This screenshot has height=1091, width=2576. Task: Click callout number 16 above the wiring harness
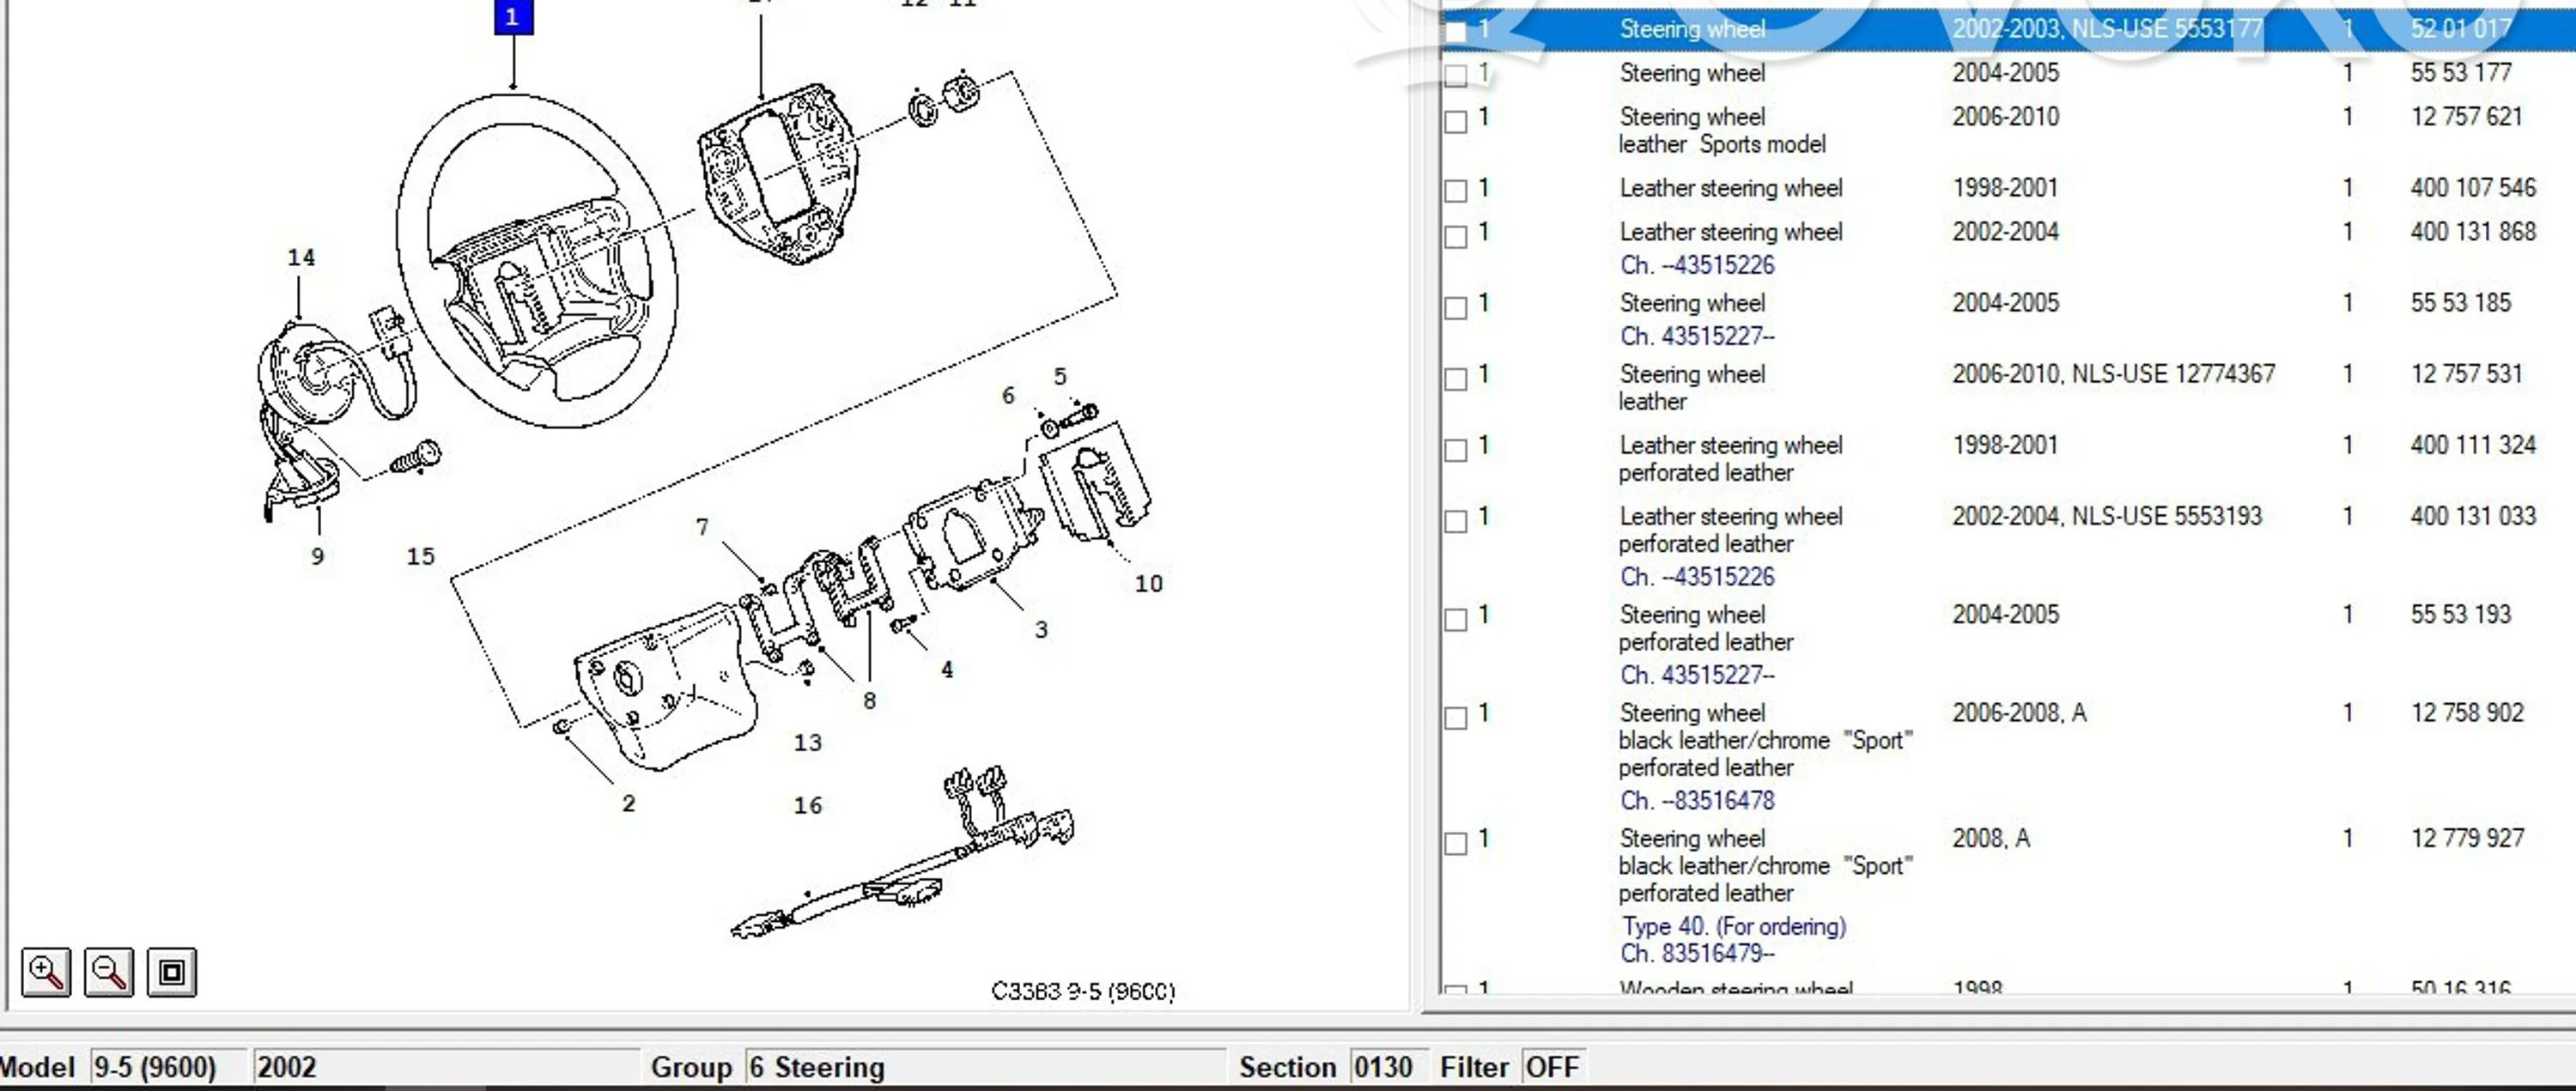point(808,806)
